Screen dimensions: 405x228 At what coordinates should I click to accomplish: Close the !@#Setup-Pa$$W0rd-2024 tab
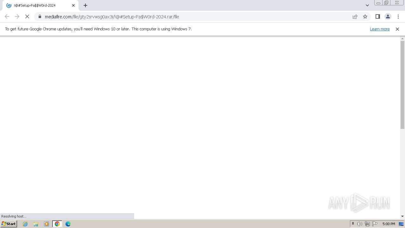tap(73, 5)
